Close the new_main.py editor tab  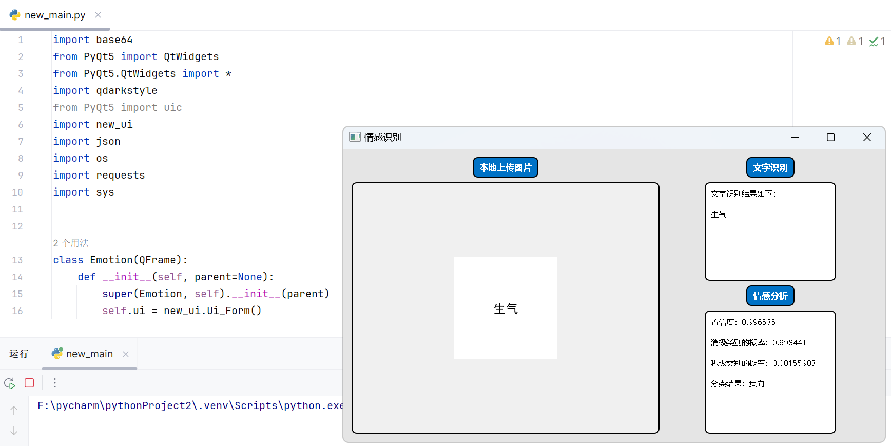[98, 15]
